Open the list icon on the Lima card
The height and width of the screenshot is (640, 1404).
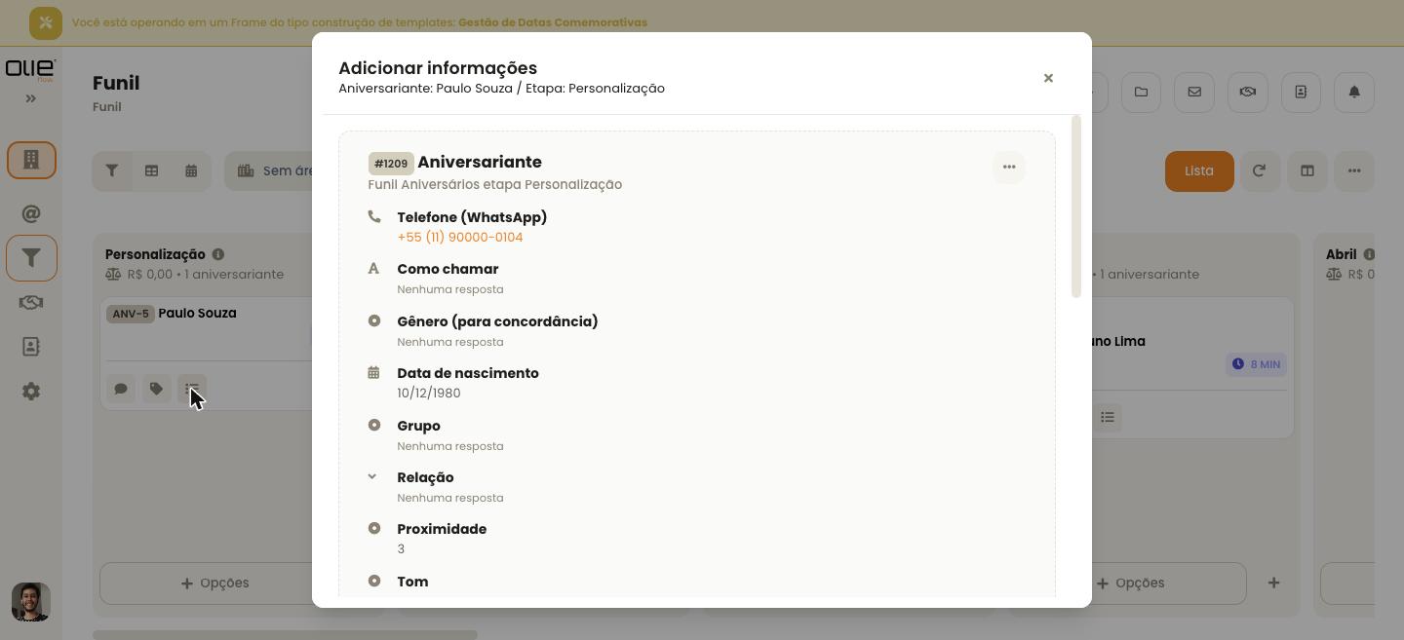[1108, 417]
